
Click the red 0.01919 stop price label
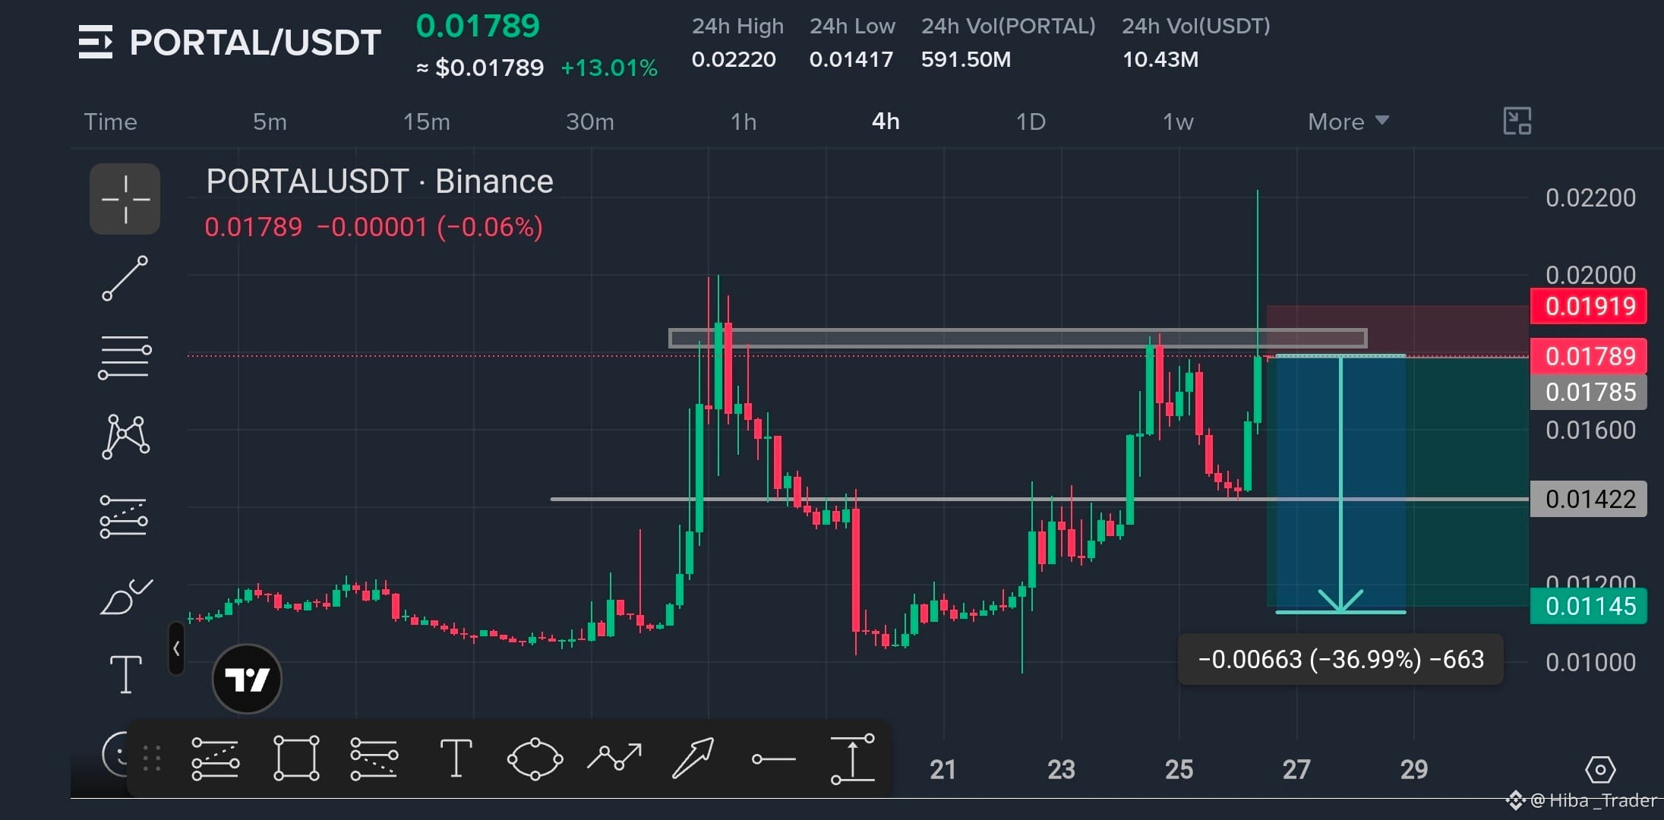click(1589, 306)
